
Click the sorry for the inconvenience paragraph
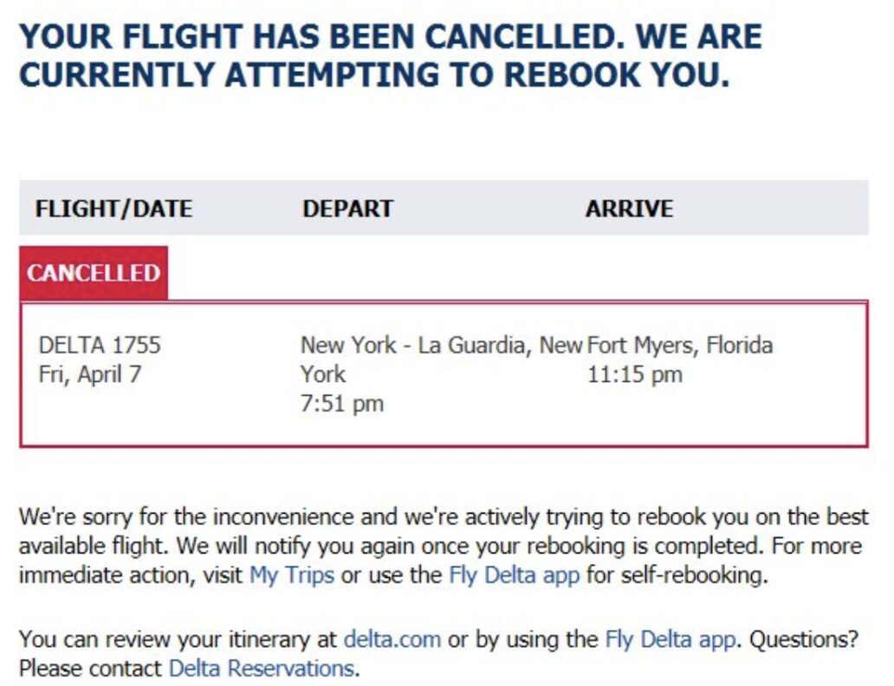coord(444,546)
